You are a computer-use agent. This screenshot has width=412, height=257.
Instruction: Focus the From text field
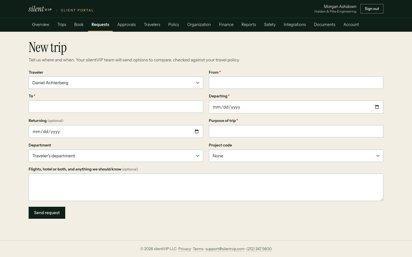(296, 83)
